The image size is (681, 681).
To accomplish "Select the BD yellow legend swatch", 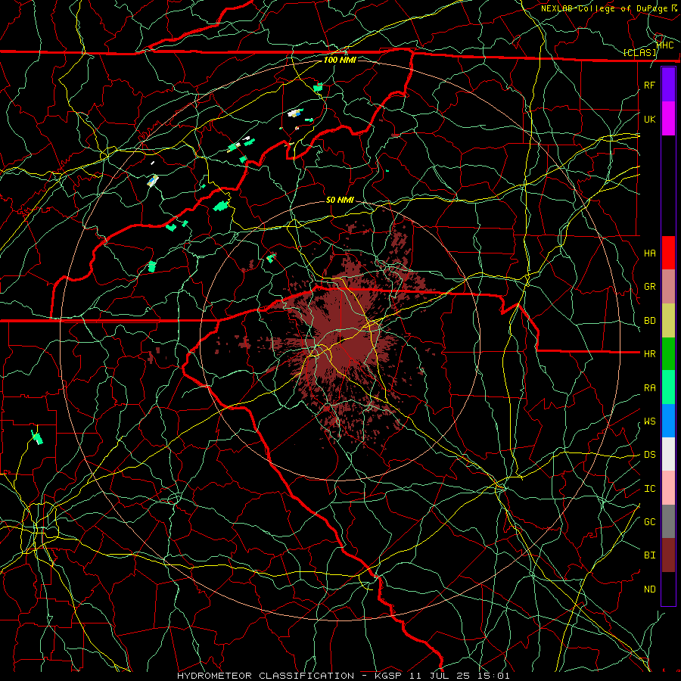I will (668, 321).
